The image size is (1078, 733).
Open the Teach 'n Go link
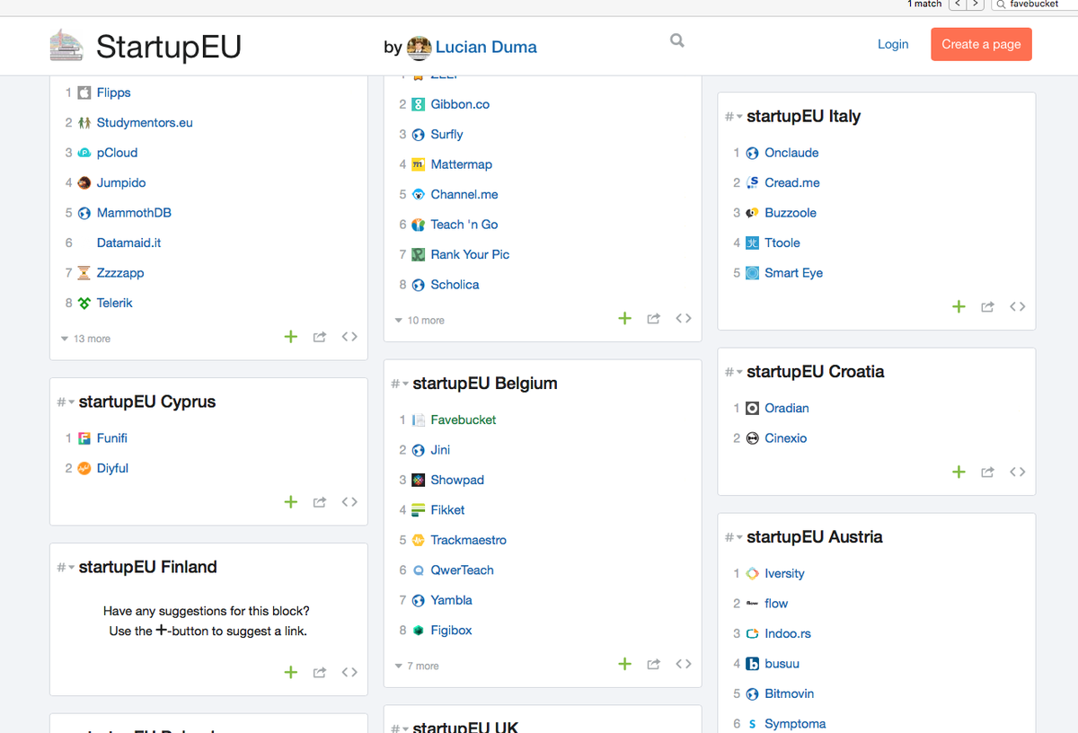coord(464,225)
